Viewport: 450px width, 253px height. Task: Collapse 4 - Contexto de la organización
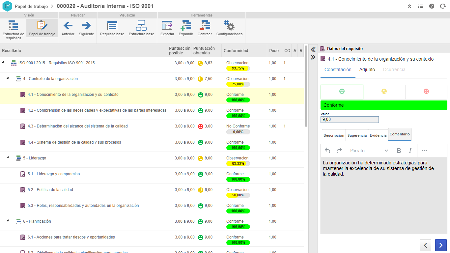[8, 78]
